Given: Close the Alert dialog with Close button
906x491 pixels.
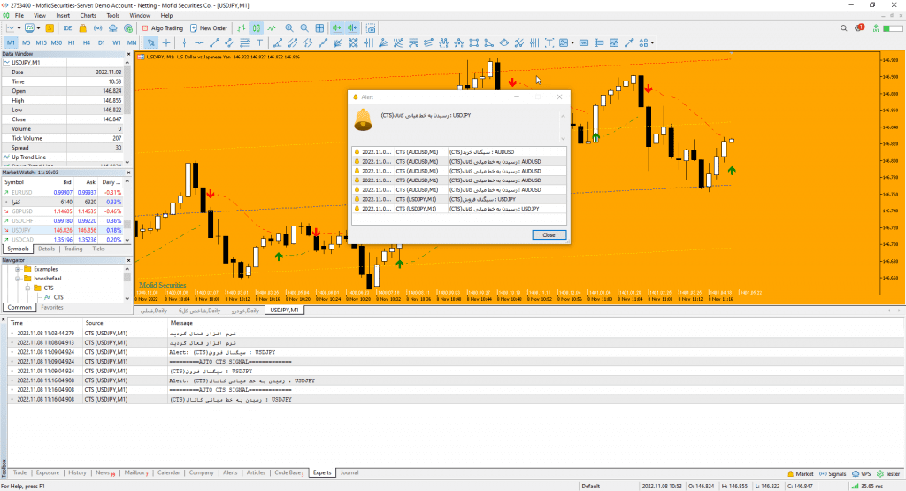Looking at the screenshot, I should [x=549, y=235].
